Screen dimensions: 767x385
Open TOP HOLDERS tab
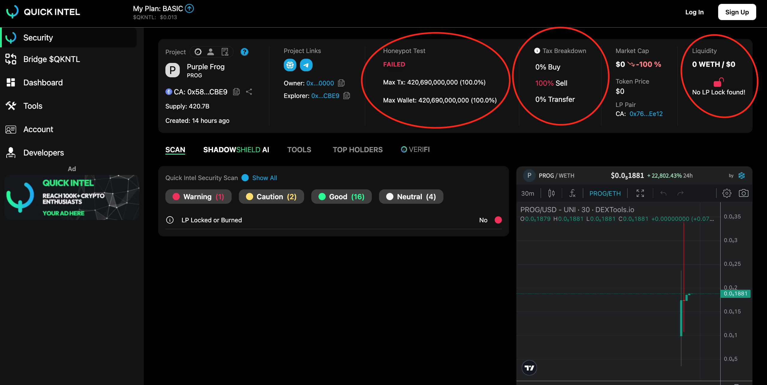point(357,149)
